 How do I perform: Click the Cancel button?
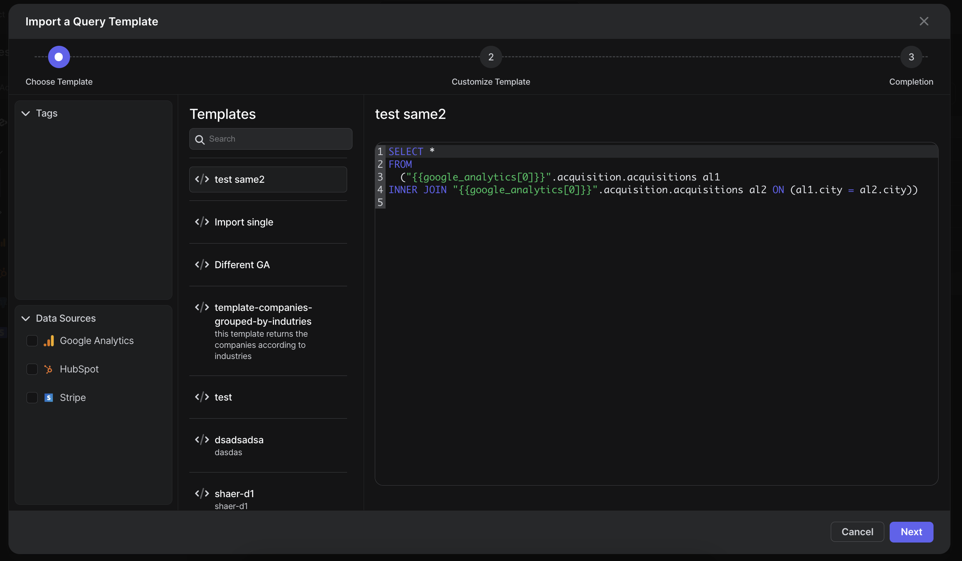coord(857,532)
